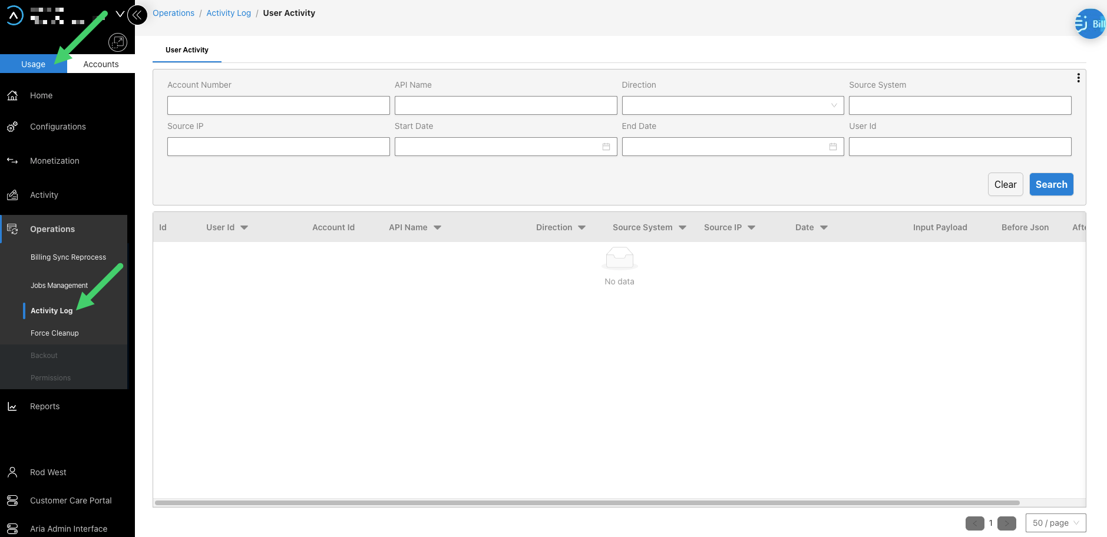The height and width of the screenshot is (537, 1107).
Task: Click the Operations icon in sidebar
Action: pyautogui.click(x=12, y=229)
